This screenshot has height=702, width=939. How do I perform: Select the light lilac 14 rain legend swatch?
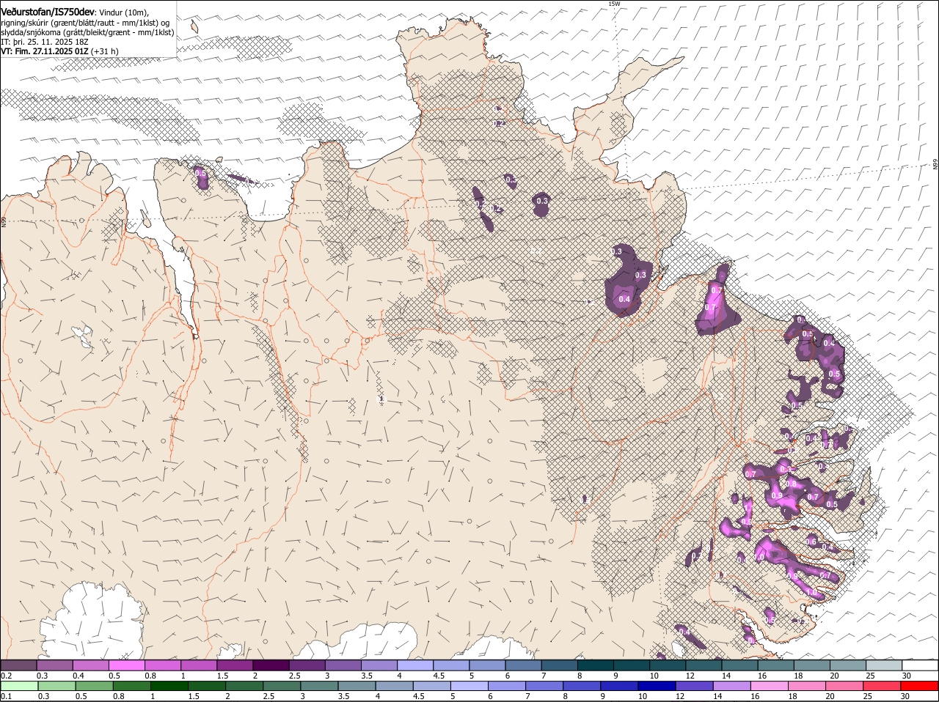pos(732,687)
